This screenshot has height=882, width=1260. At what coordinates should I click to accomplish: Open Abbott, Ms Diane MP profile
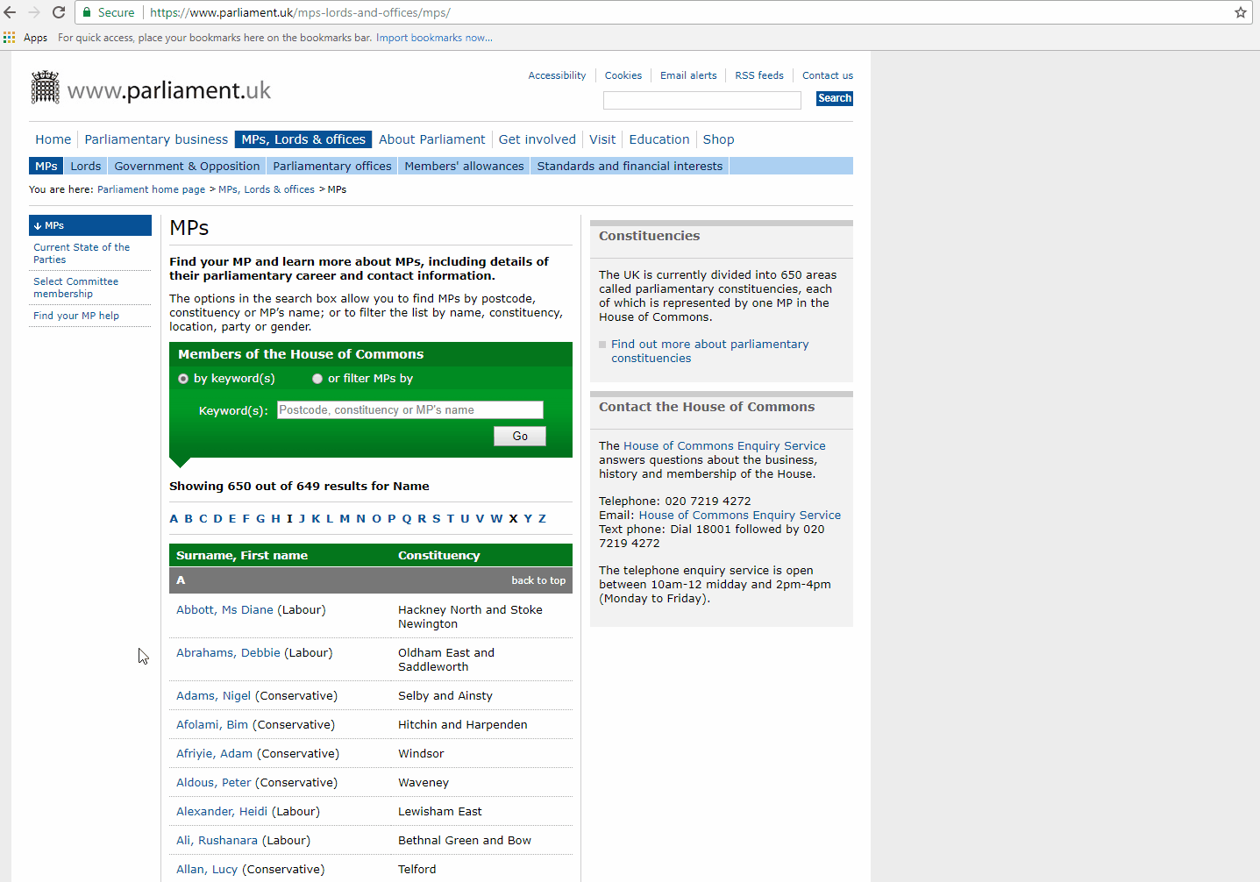click(224, 610)
